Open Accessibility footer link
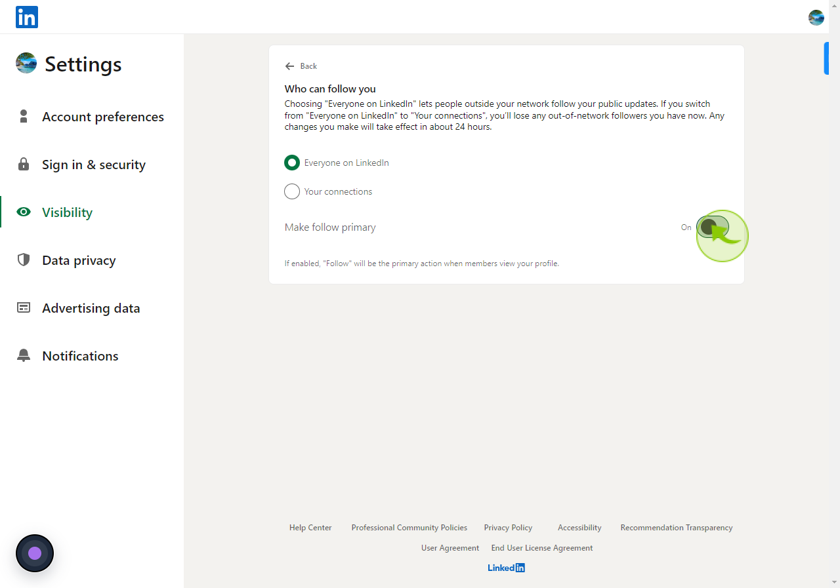 (x=579, y=528)
